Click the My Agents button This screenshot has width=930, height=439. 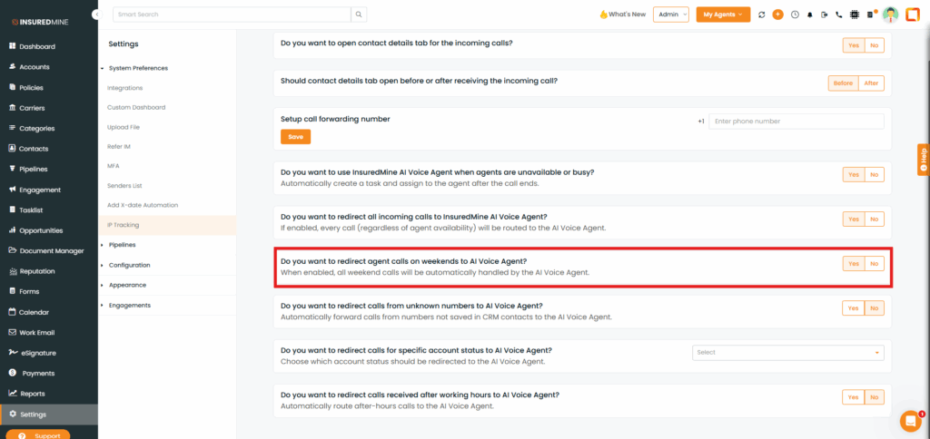coord(723,15)
